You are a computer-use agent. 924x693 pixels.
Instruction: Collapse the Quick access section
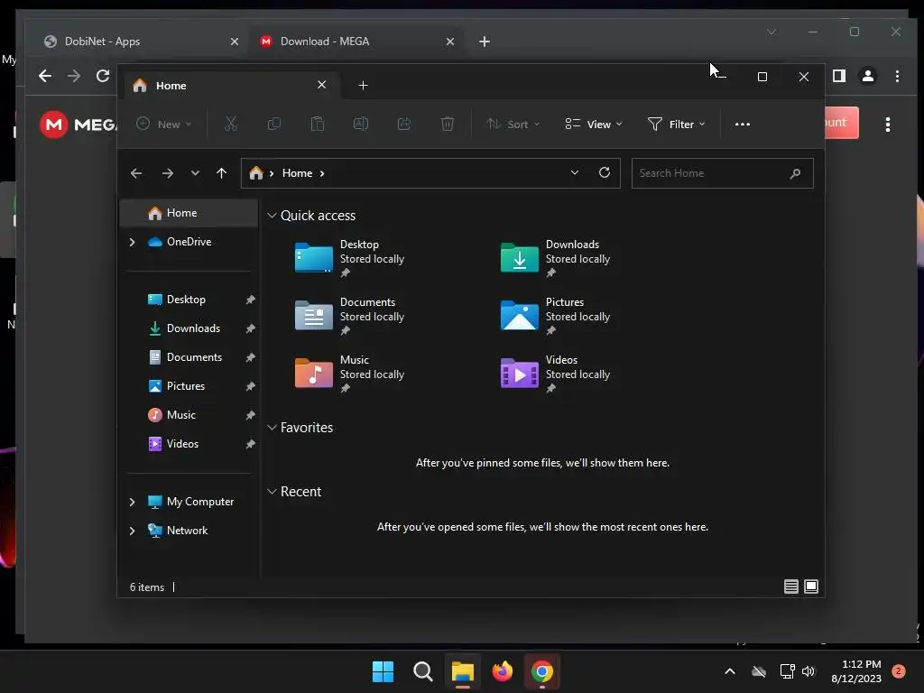click(272, 216)
